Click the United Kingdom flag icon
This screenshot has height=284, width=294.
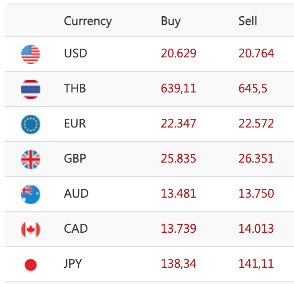click(x=31, y=159)
